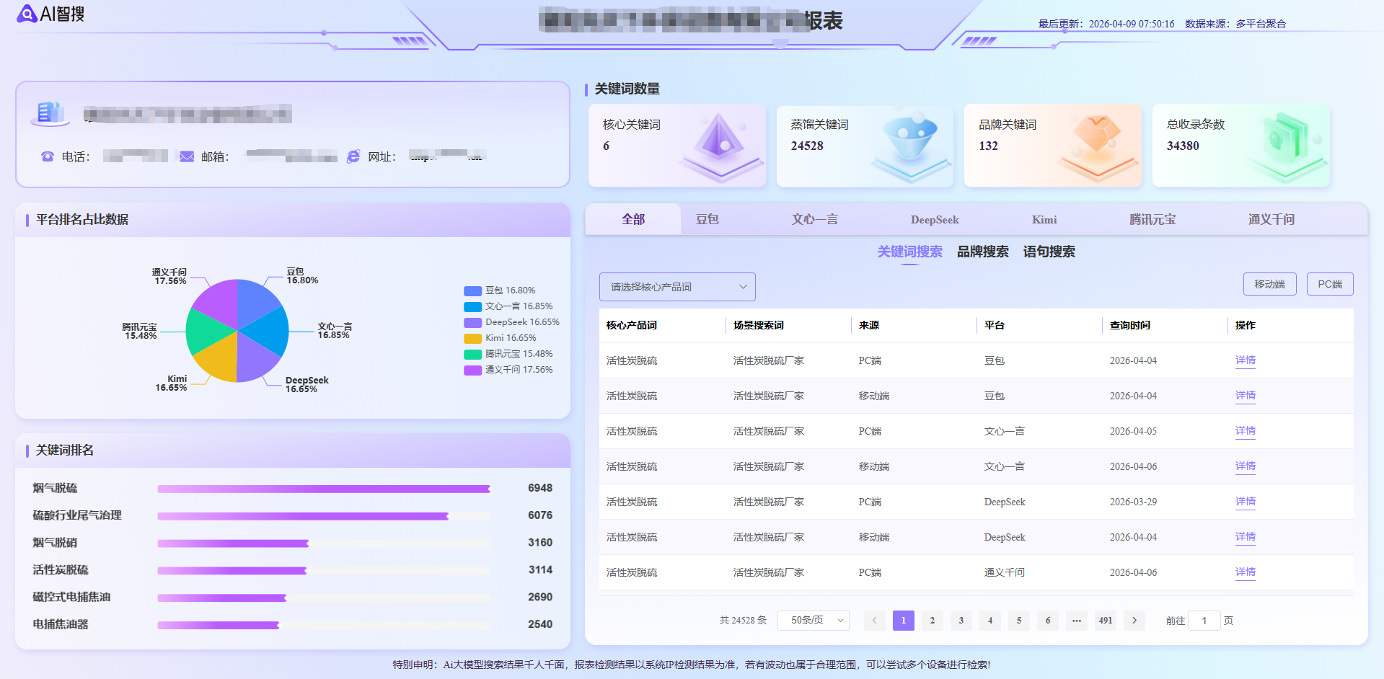Screen dimensions: 1384x679
Task: Switch to the 豆包 tab
Action: click(707, 219)
